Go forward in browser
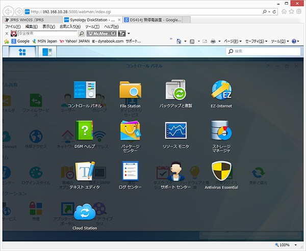The width and height of the screenshot is (306, 251). tap(19, 12)
